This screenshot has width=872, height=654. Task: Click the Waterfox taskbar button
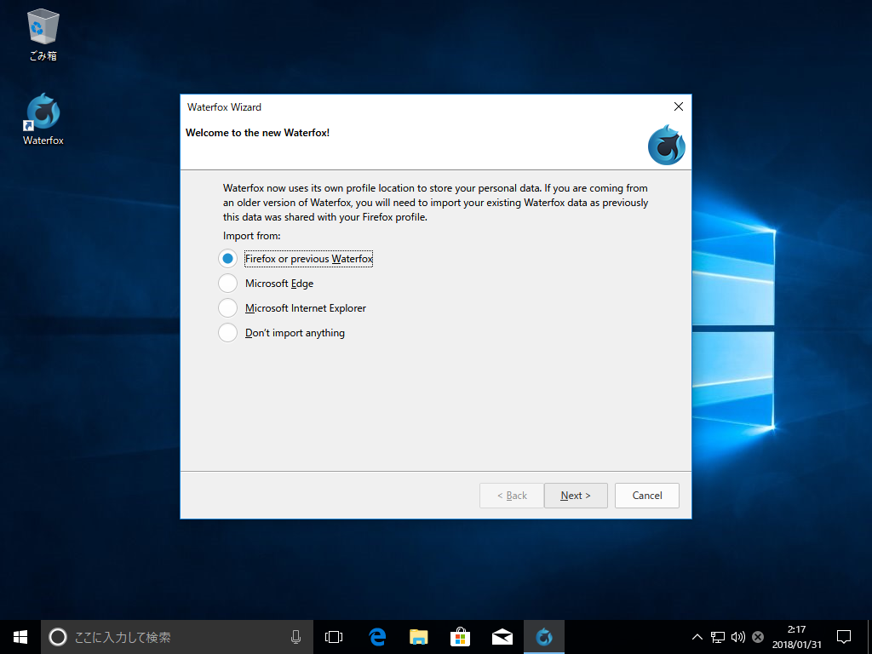[x=544, y=637]
